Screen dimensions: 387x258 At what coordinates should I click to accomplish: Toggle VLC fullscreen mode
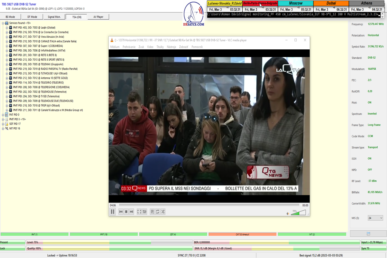[139, 212]
